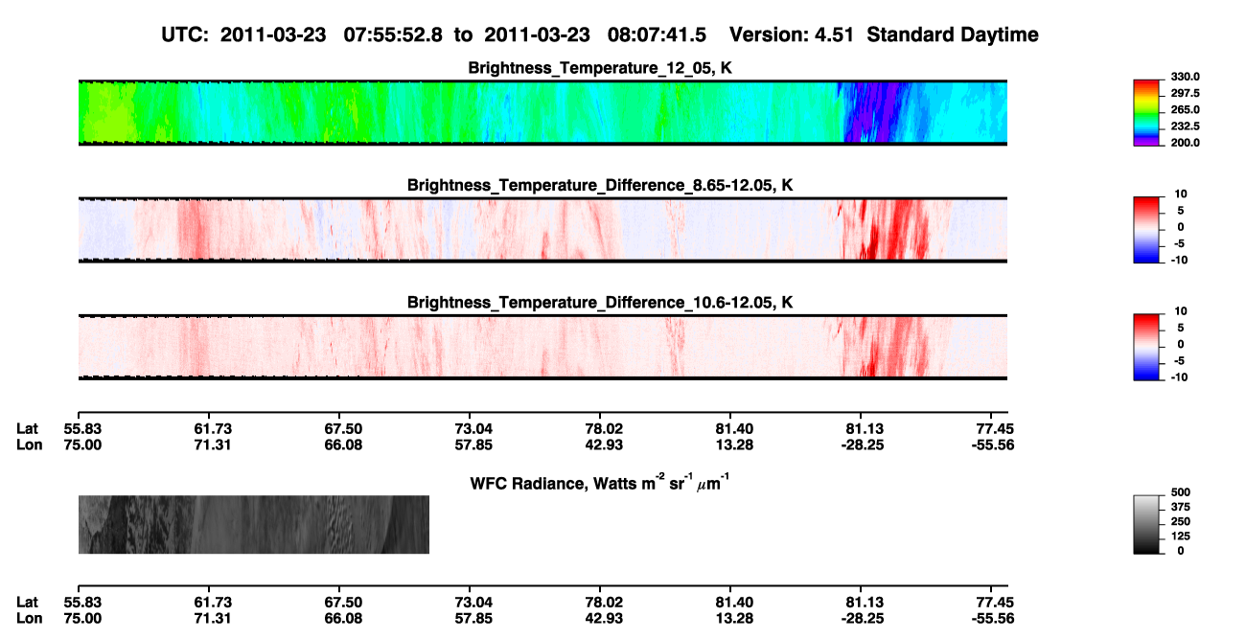Click the yellow-green region at top plot's left
Image resolution: width=1246 pixels, height=639 pixels.
coord(104,113)
